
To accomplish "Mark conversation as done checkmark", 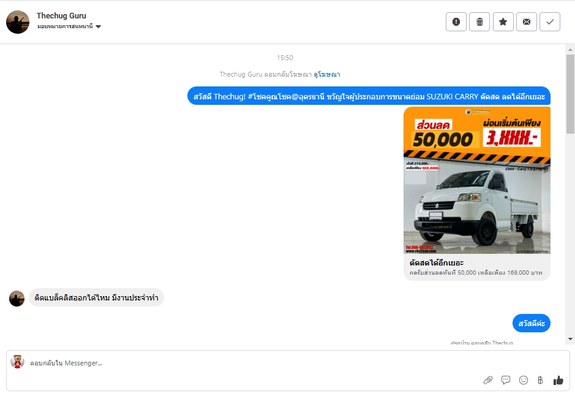I will (x=550, y=21).
